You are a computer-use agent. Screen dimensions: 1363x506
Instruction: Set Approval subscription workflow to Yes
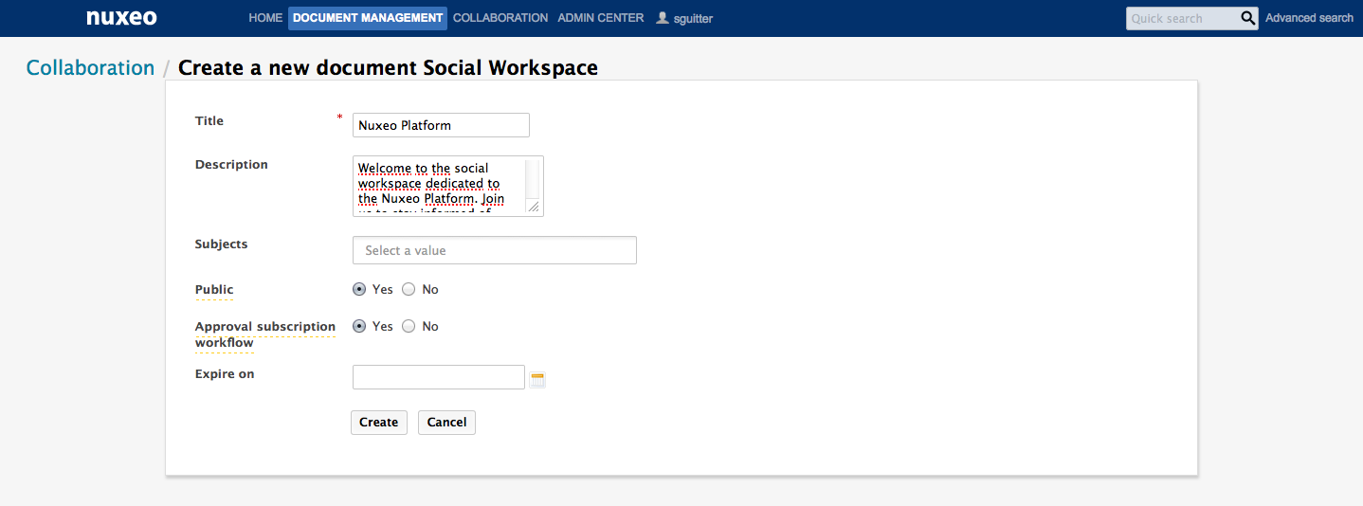point(359,326)
